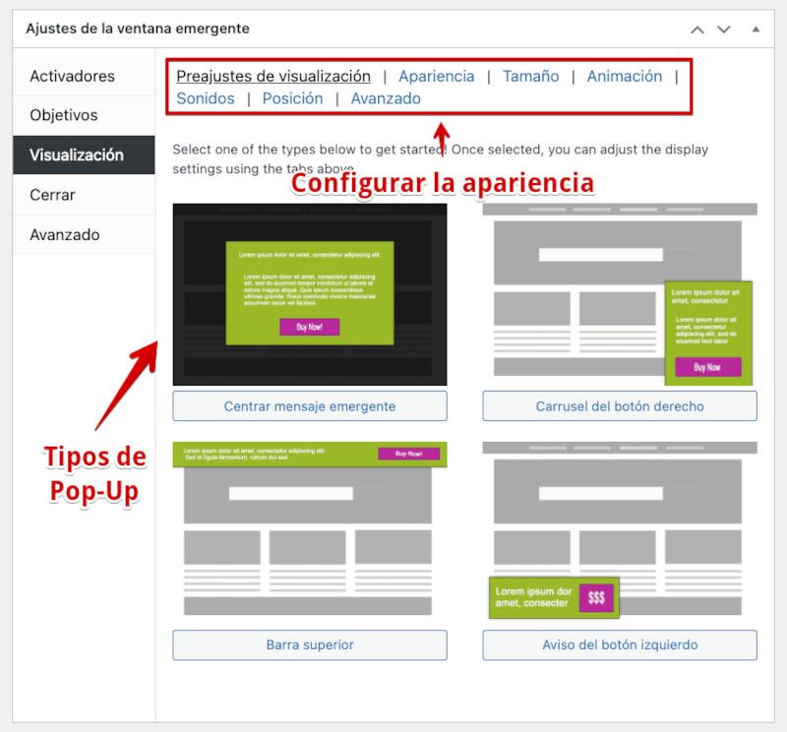
Task: Click the Tamaño link
Action: coord(530,76)
